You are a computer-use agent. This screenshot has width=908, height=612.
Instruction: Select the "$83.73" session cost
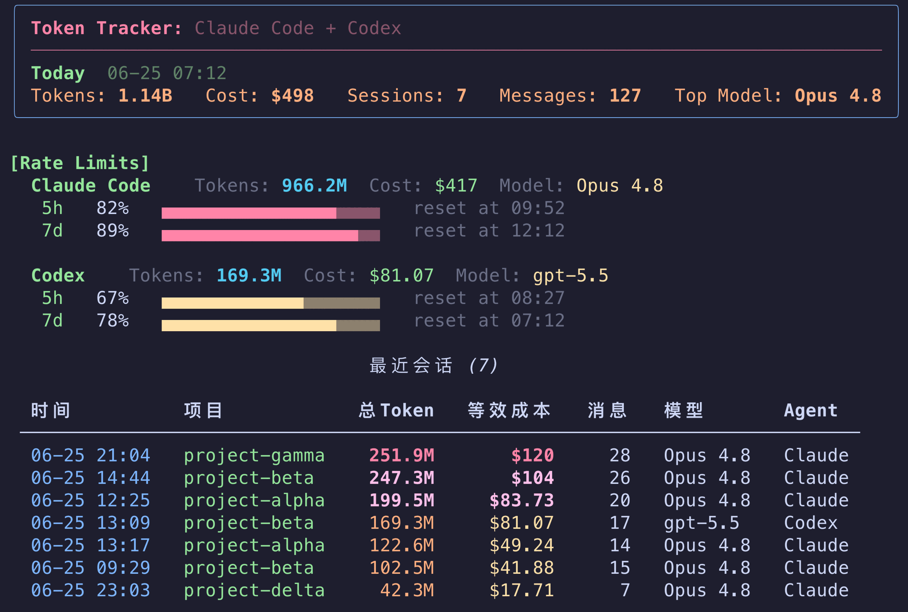coord(522,500)
